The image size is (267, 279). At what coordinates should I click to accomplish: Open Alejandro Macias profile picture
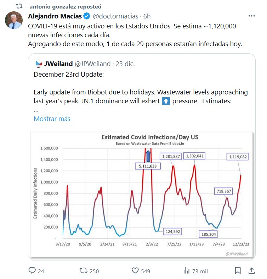(x=14, y=20)
